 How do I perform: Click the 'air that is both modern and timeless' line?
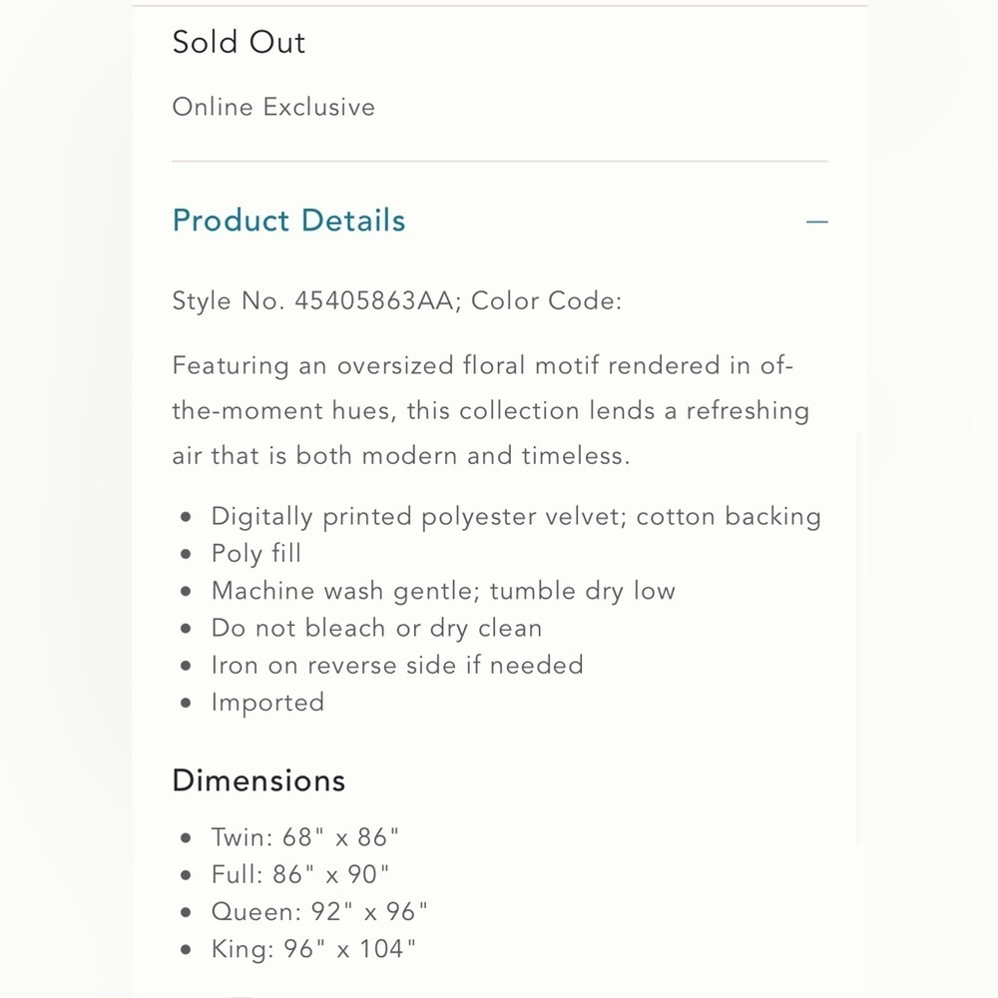coord(401,456)
